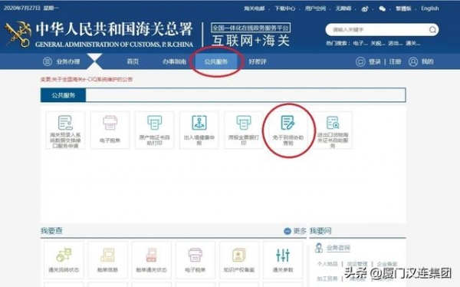Image resolution: width=460 pixels, height=287 pixels.
Task: Open the 用户空间 top link
Action: (315, 8)
